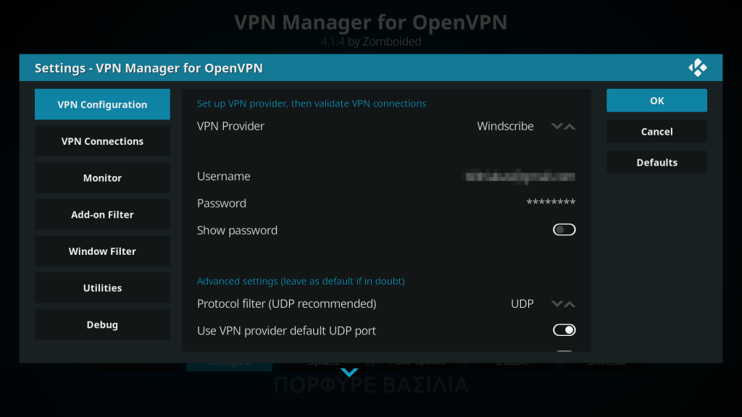This screenshot has height=417, width=742.
Task: Click the down arrow for Protocol filter
Action: click(556, 304)
